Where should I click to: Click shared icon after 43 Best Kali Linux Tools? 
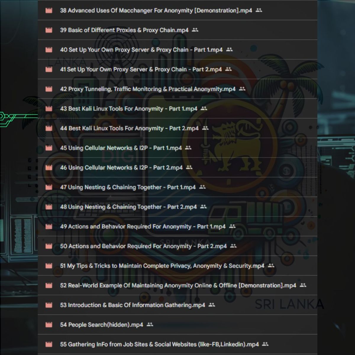pos(204,109)
